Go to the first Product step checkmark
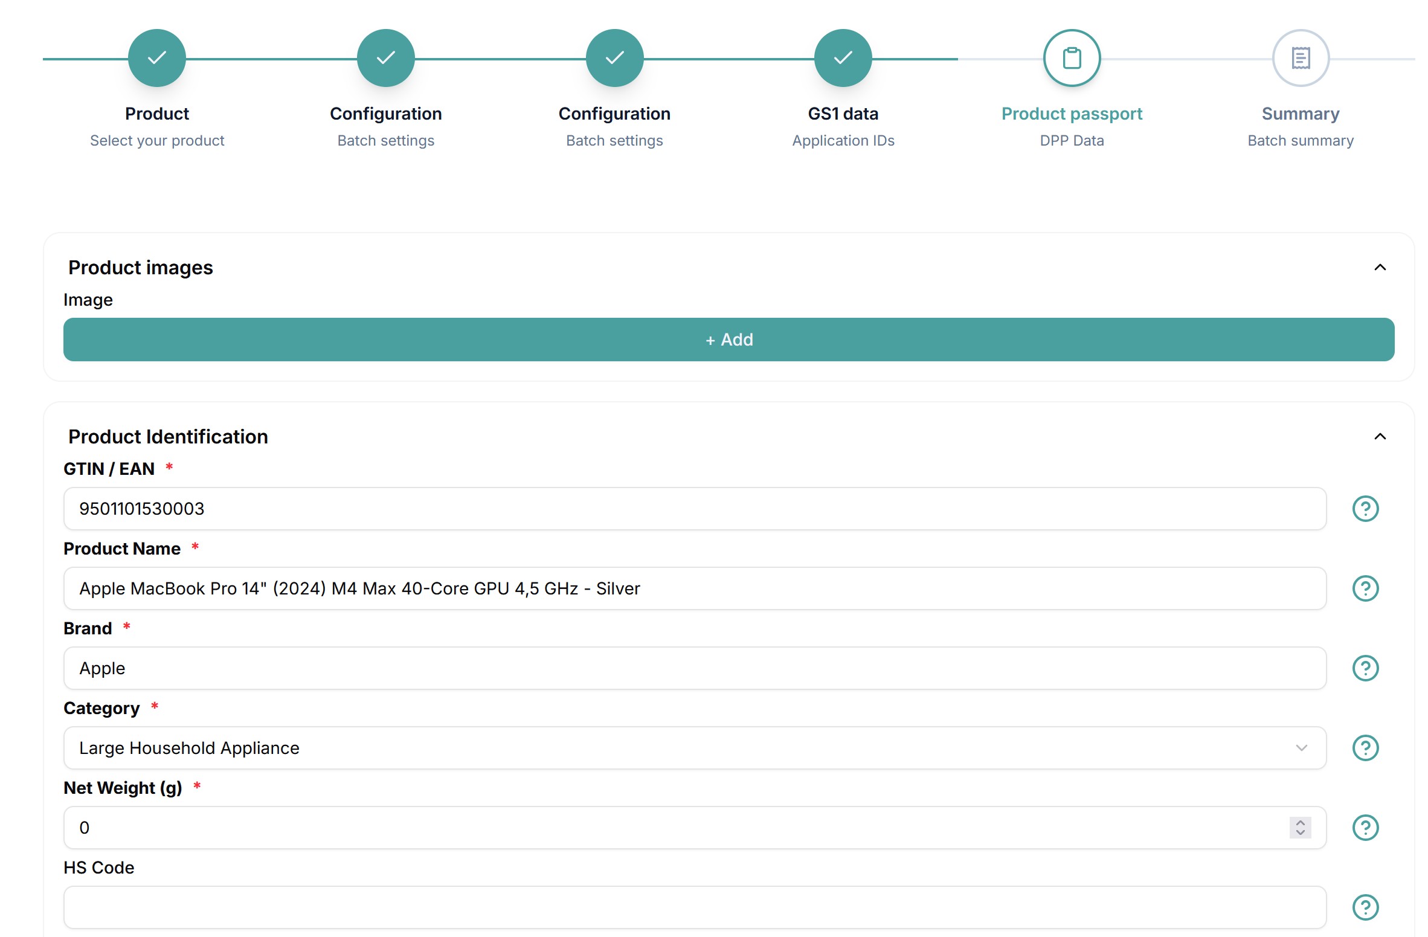 click(x=157, y=58)
